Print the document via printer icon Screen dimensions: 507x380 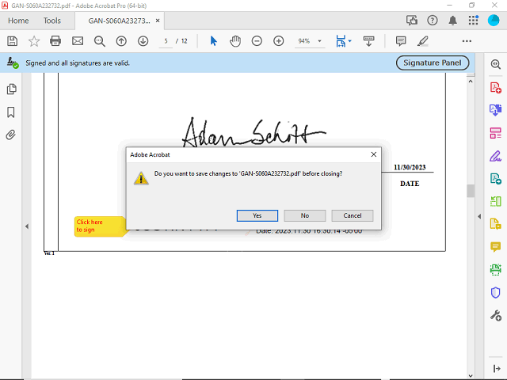(x=55, y=41)
